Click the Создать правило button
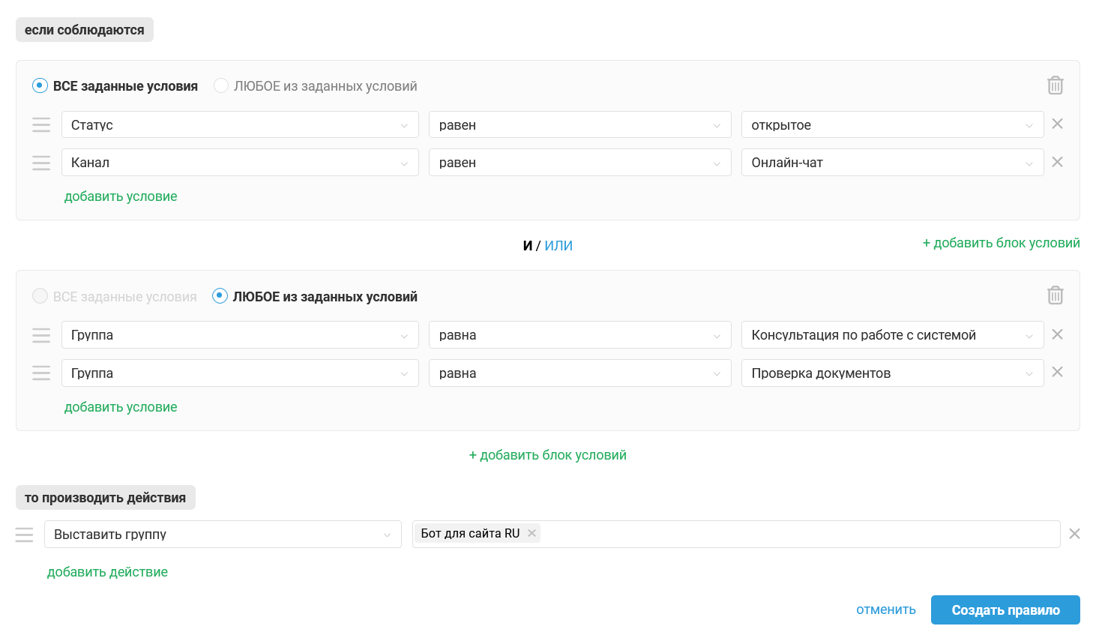 click(1005, 610)
